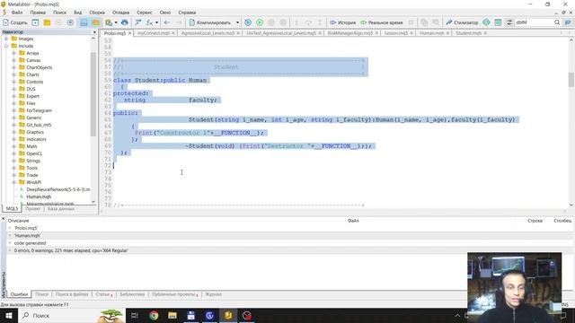Expand the Controls folder
The width and height of the screenshot is (575, 323).
coord(14,82)
